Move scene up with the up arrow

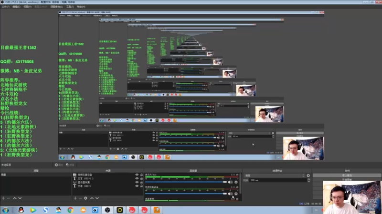[15, 198]
